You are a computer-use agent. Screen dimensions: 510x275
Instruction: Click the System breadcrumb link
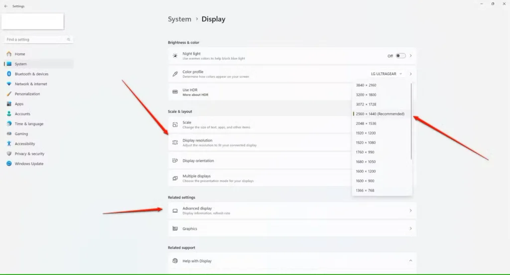tap(179, 19)
